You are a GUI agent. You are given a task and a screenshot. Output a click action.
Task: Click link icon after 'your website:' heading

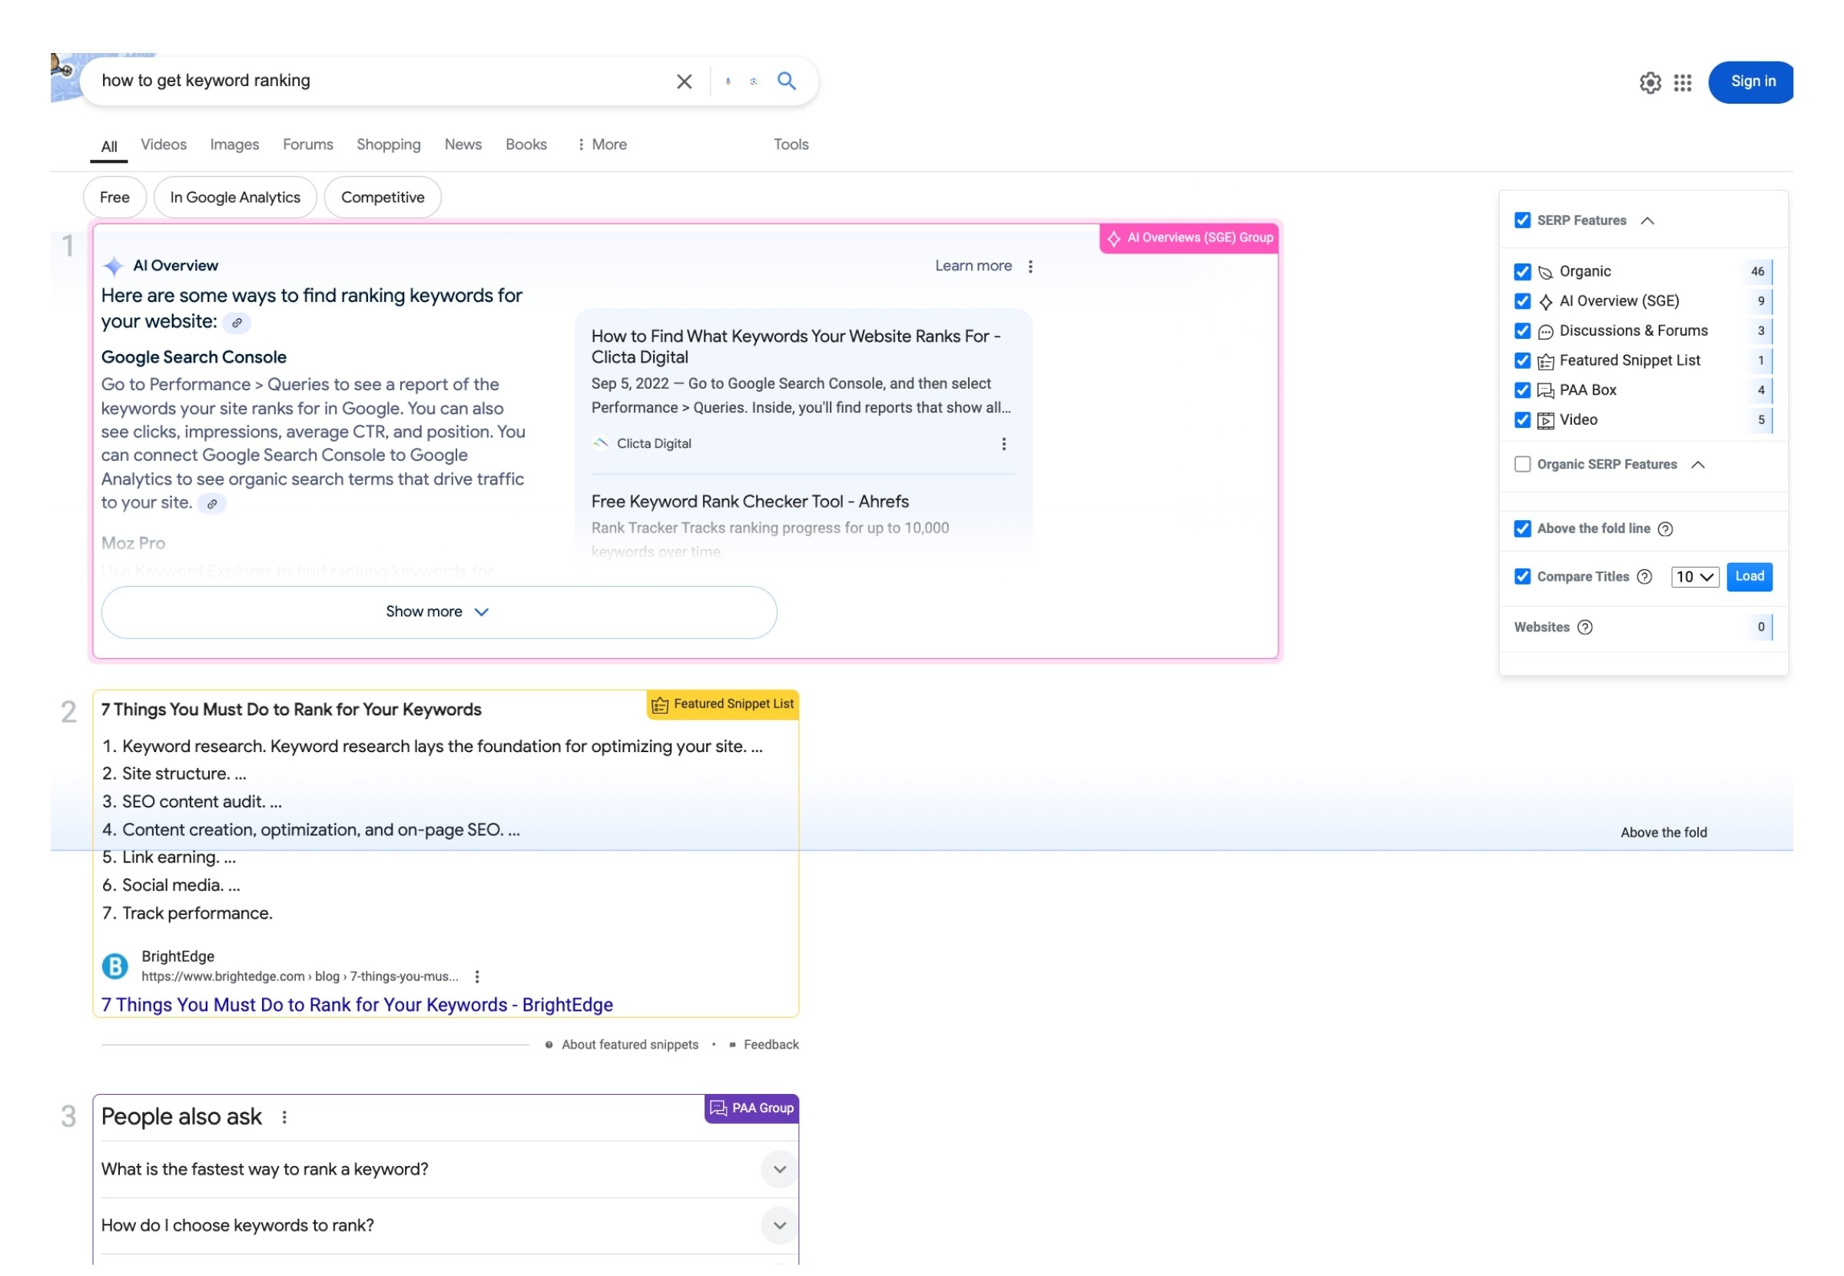[237, 323]
